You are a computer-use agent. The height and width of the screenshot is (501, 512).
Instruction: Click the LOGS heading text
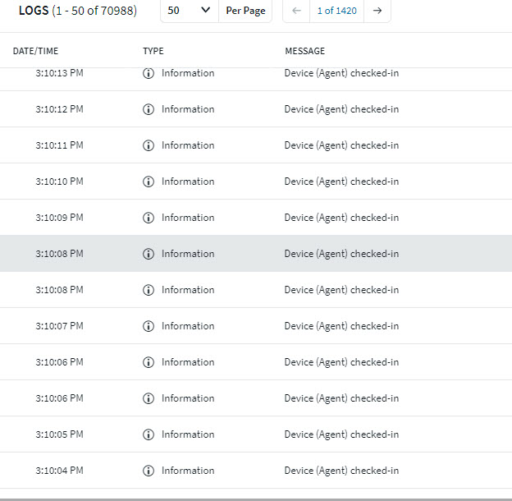click(x=33, y=11)
